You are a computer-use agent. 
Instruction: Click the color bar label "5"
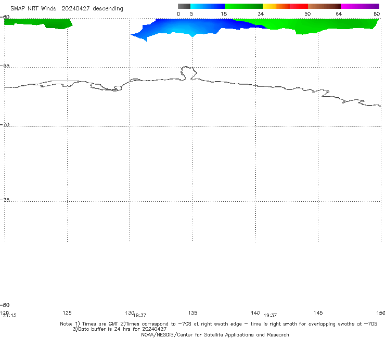coord(191,14)
